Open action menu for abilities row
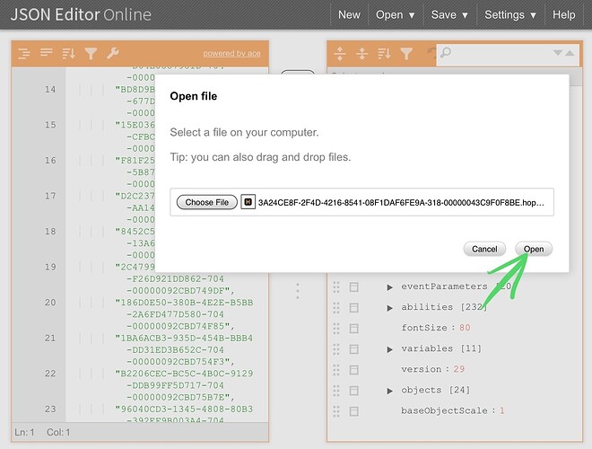This screenshot has width=592, height=449. (353, 308)
